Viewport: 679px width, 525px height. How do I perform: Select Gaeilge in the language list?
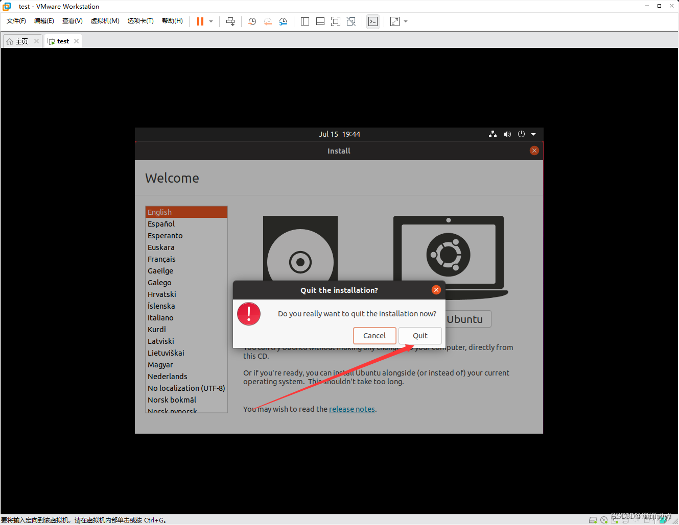186,271
